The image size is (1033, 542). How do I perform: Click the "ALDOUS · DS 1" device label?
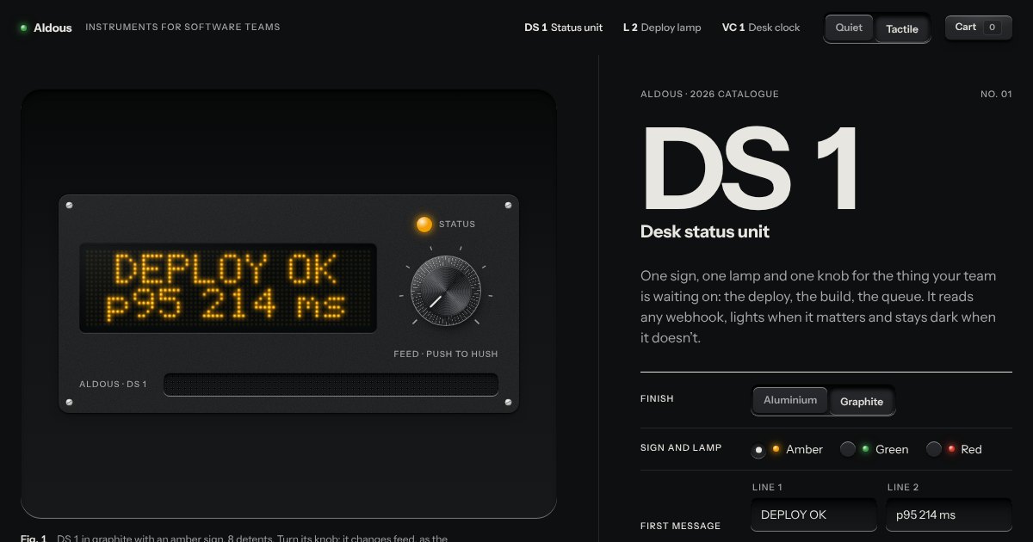point(113,384)
